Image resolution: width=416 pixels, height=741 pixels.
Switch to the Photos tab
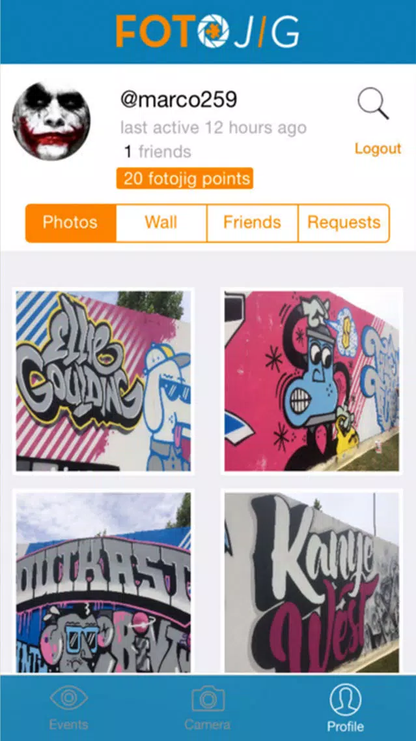click(71, 223)
